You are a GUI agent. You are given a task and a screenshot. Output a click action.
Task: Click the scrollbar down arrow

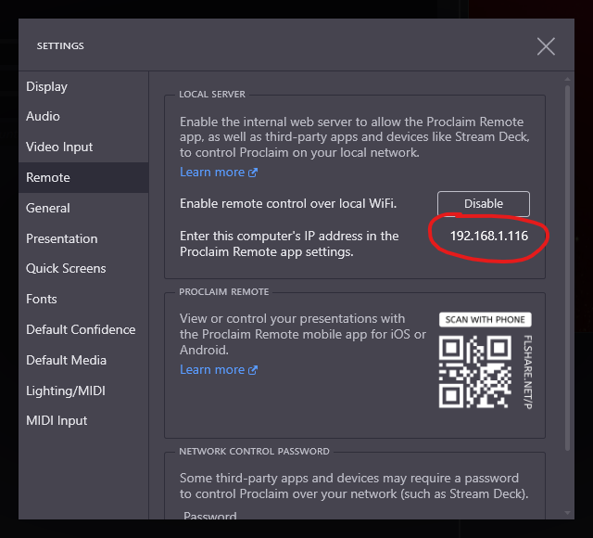coord(567,513)
